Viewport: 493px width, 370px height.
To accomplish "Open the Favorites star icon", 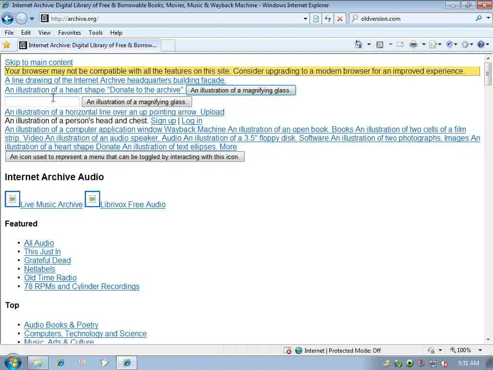I will coord(7,45).
